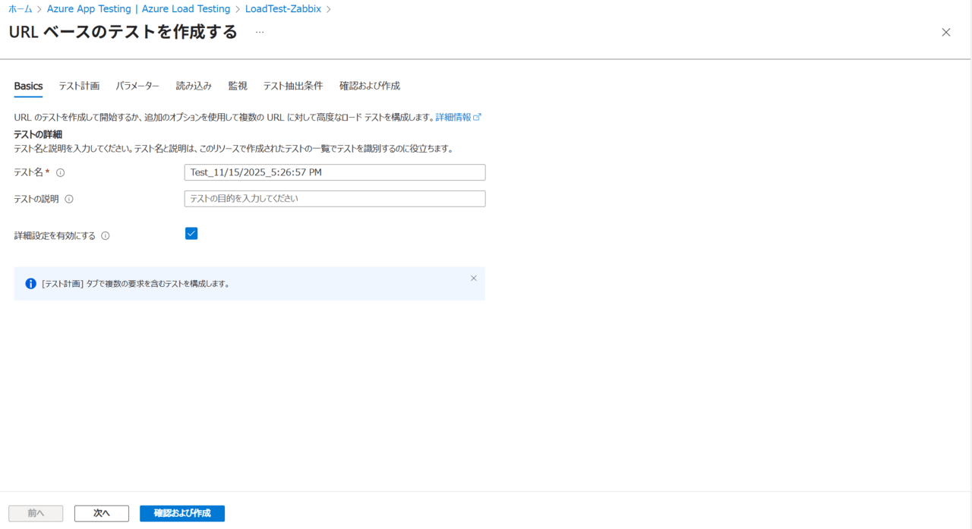Switch to 確認および作成 tab

pos(370,87)
